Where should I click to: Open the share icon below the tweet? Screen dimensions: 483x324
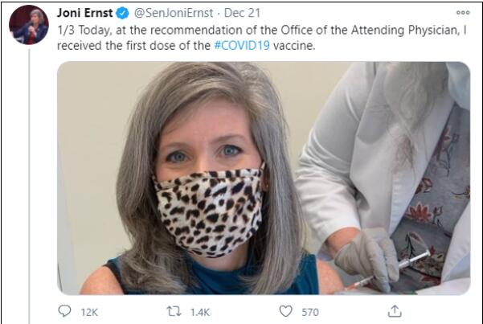tap(394, 311)
